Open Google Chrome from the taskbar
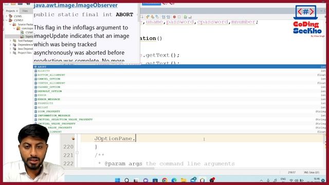This screenshot has width=329, height=185. click(164, 180)
